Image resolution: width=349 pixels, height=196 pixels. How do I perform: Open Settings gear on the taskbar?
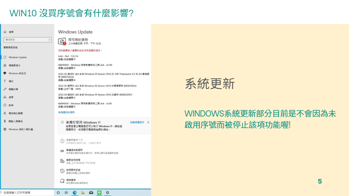[108, 193]
